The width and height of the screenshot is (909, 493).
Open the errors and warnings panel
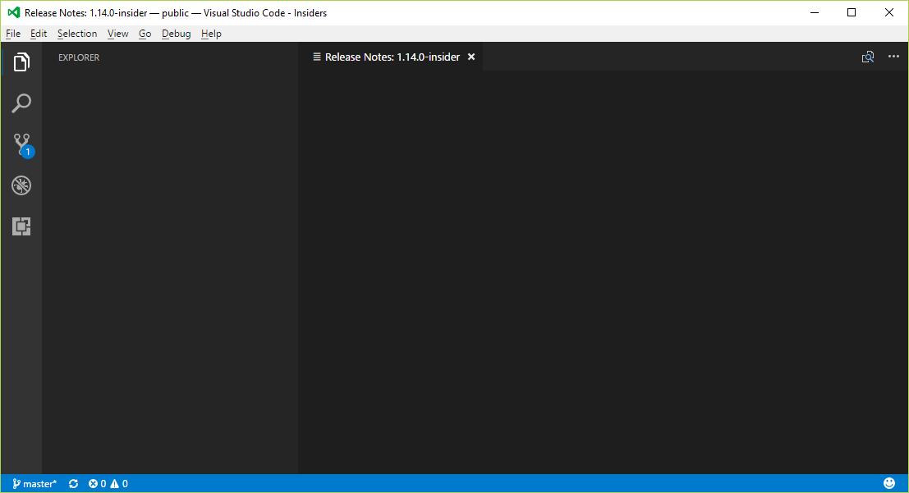[105, 483]
